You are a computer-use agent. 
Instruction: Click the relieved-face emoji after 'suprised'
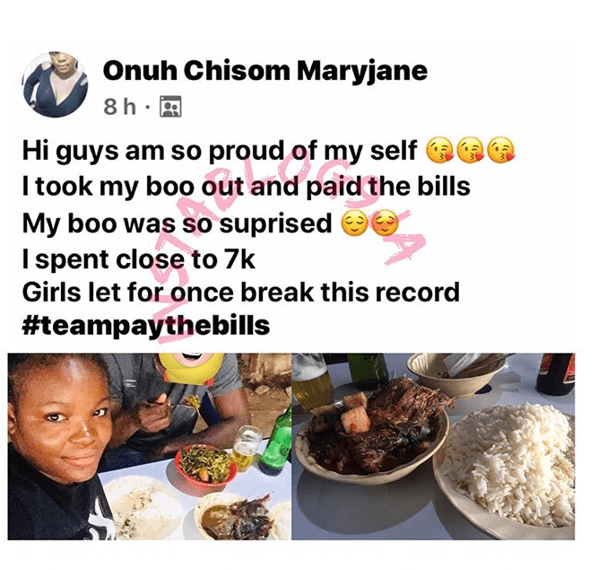[354, 224]
